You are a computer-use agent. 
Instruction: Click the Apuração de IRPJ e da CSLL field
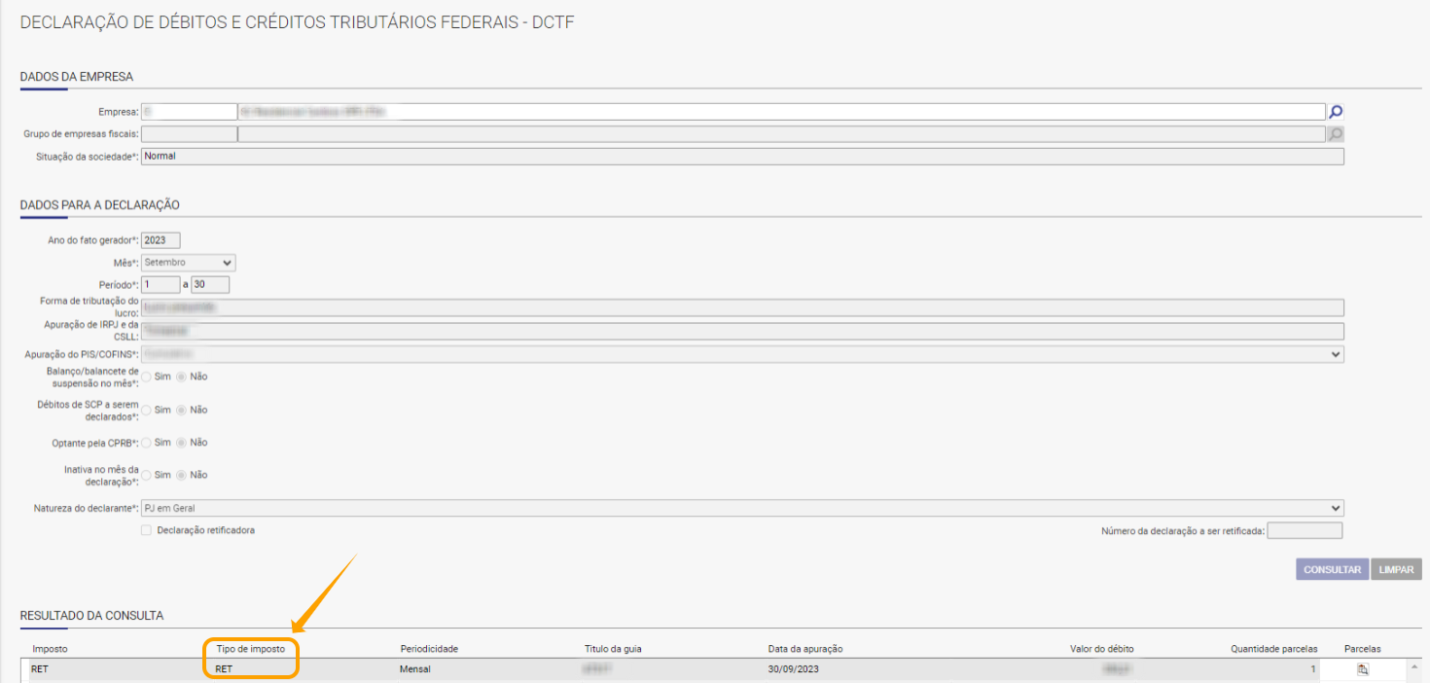coord(742,331)
